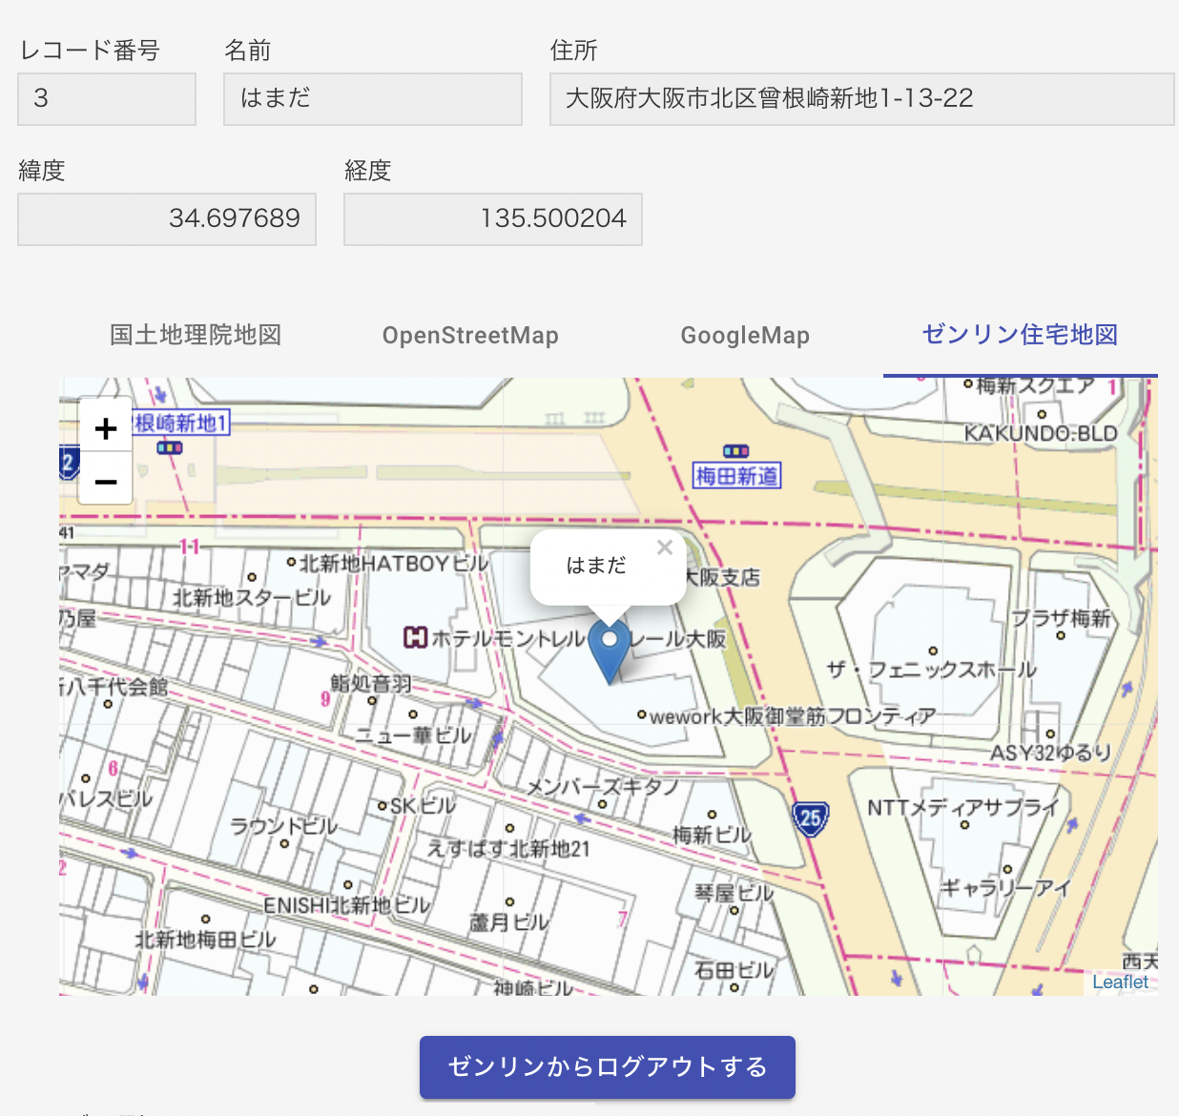Click the blue location marker pin
This screenshot has height=1116, width=1179.
(610, 651)
